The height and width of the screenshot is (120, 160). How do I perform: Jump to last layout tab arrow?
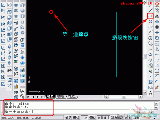click(x=42, y=97)
